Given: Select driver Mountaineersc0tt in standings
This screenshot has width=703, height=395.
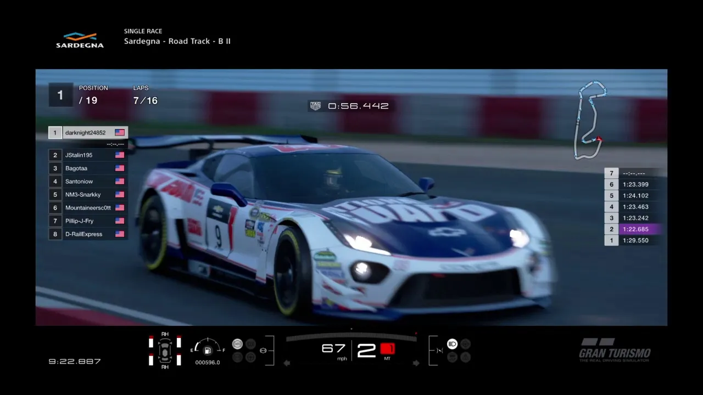Looking at the screenshot, I should [88, 208].
